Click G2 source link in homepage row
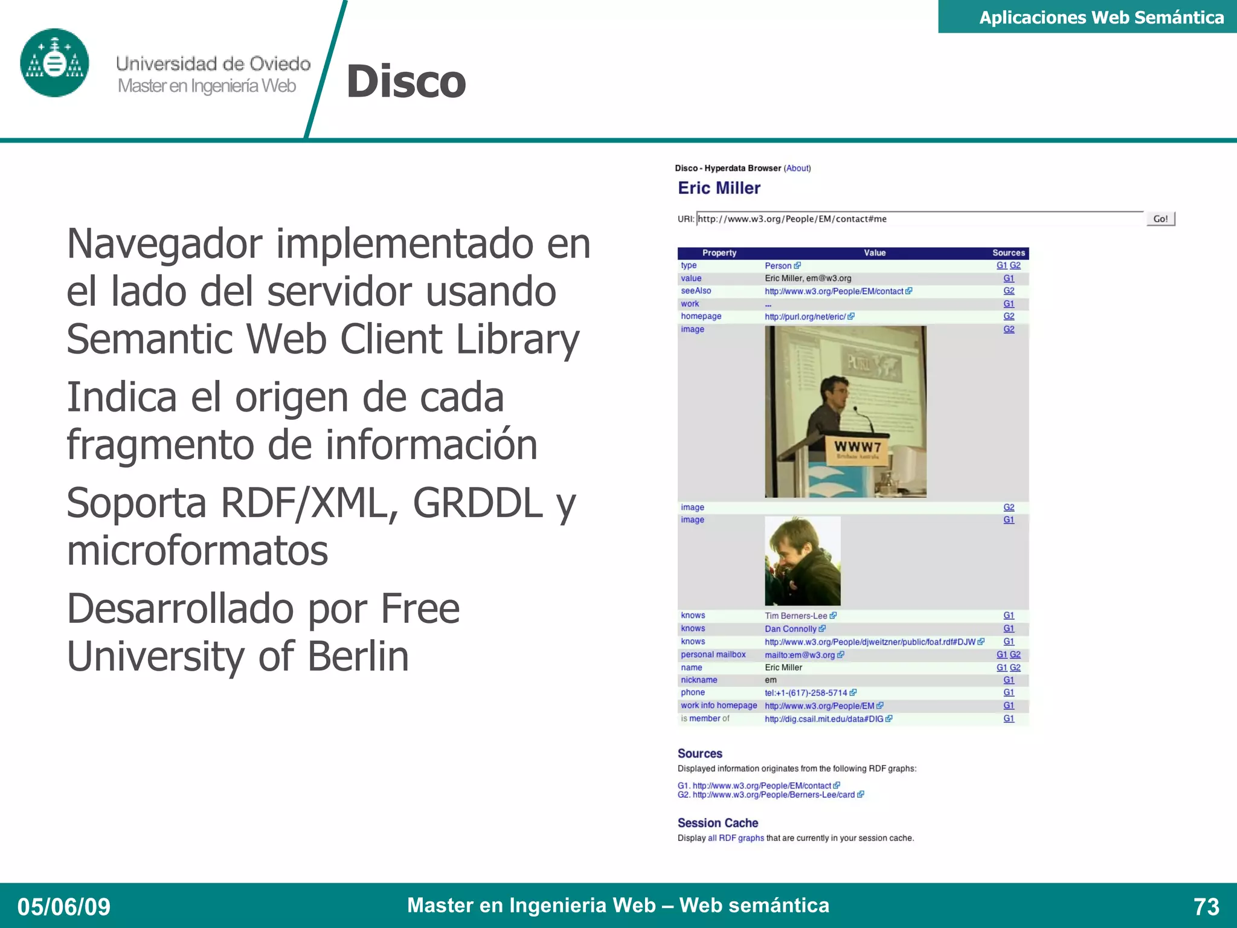Screen dimensions: 1237x928 pos(1009,316)
